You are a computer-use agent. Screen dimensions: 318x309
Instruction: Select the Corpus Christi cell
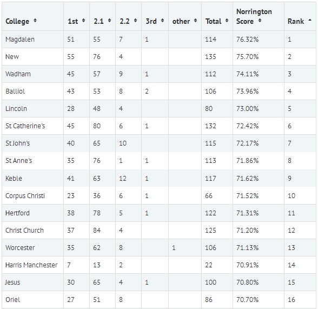pos(33,195)
